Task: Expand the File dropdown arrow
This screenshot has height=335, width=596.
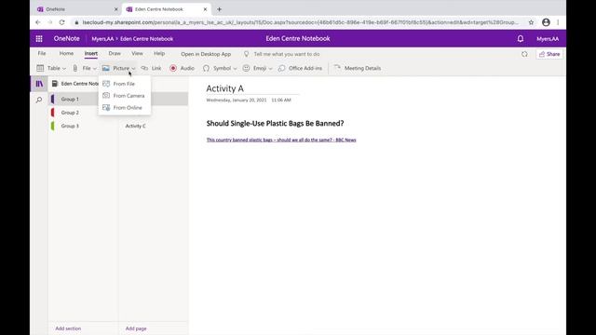Action: (95, 68)
